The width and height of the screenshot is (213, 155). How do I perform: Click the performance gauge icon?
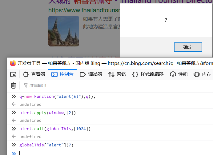[x=173, y=74]
